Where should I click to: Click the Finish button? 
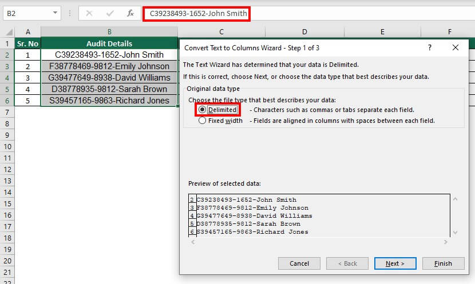coord(443,263)
